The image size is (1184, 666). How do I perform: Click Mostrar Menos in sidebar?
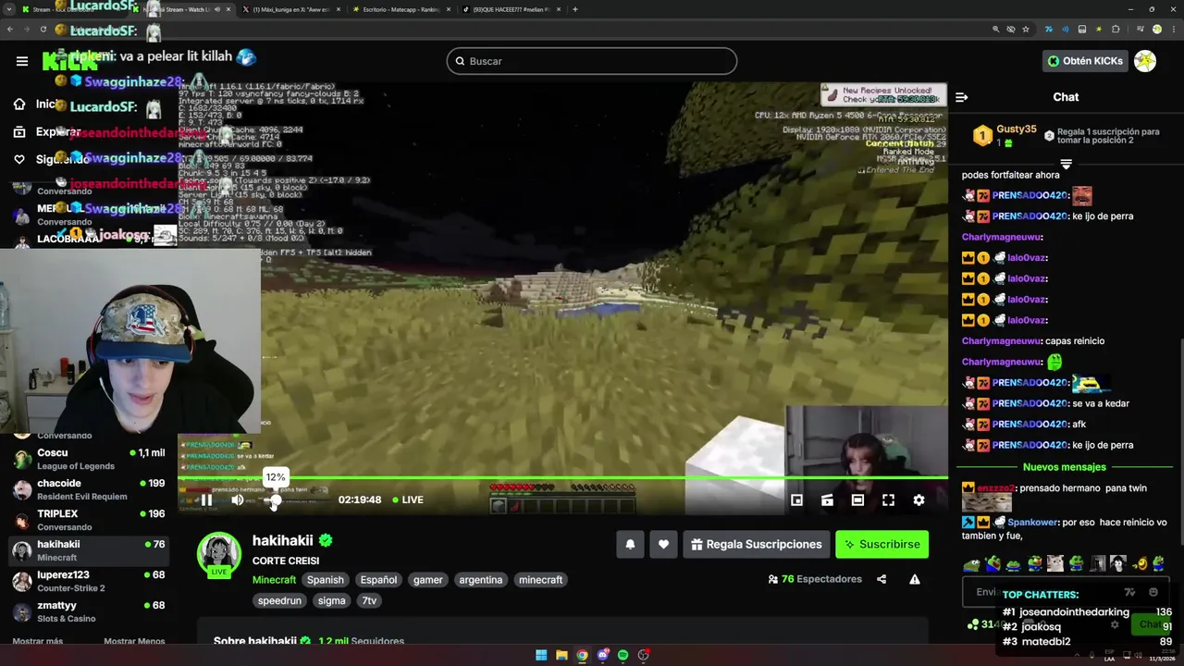(134, 641)
